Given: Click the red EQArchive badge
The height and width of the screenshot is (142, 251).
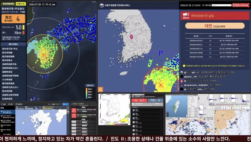Looking at the screenshot, I should tap(240, 5).
